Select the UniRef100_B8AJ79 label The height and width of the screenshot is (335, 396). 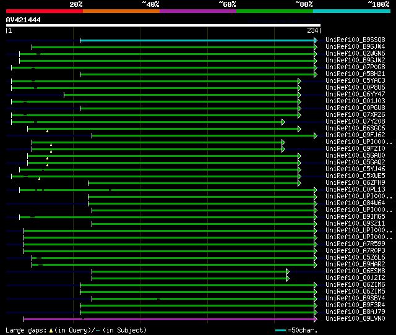click(355, 312)
